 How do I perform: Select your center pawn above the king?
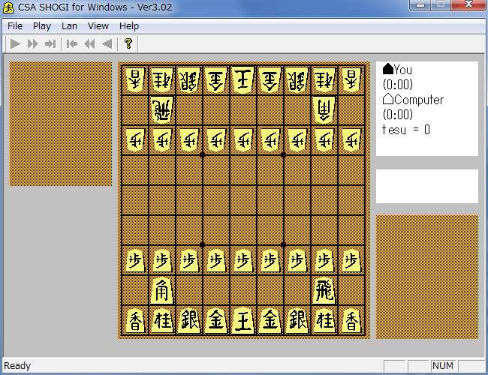tap(243, 260)
